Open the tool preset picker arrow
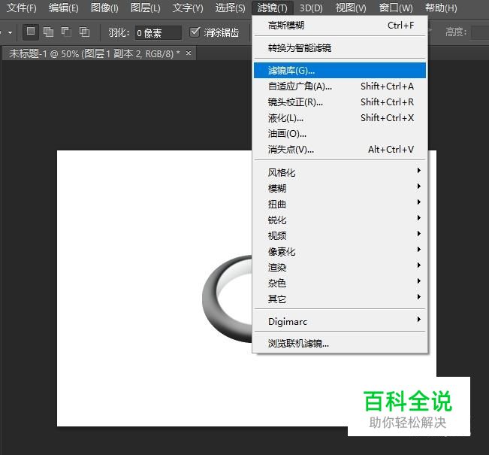The image size is (489, 455). [10, 32]
